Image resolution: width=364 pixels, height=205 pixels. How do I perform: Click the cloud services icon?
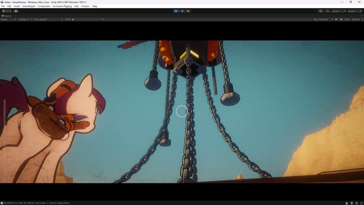(x=16, y=11)
